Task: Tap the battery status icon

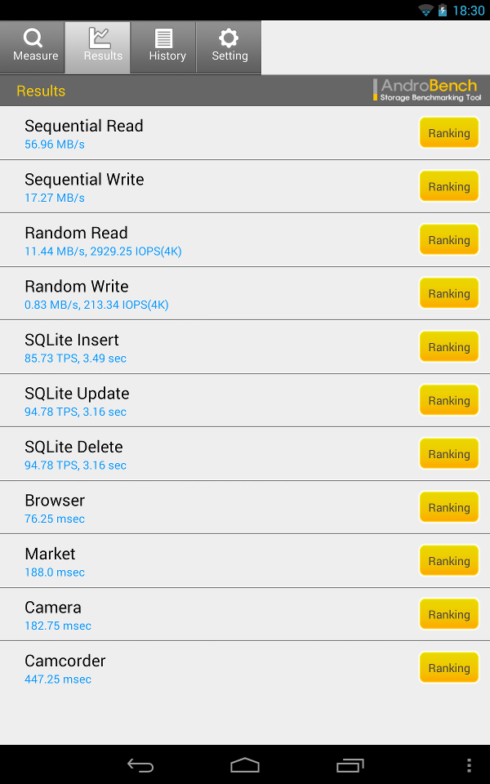Action: pyautogui.click(x=443, y=11)
